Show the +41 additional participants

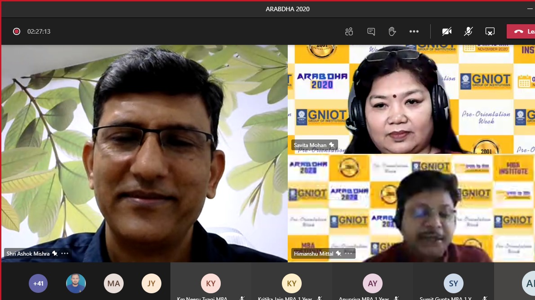38,283
